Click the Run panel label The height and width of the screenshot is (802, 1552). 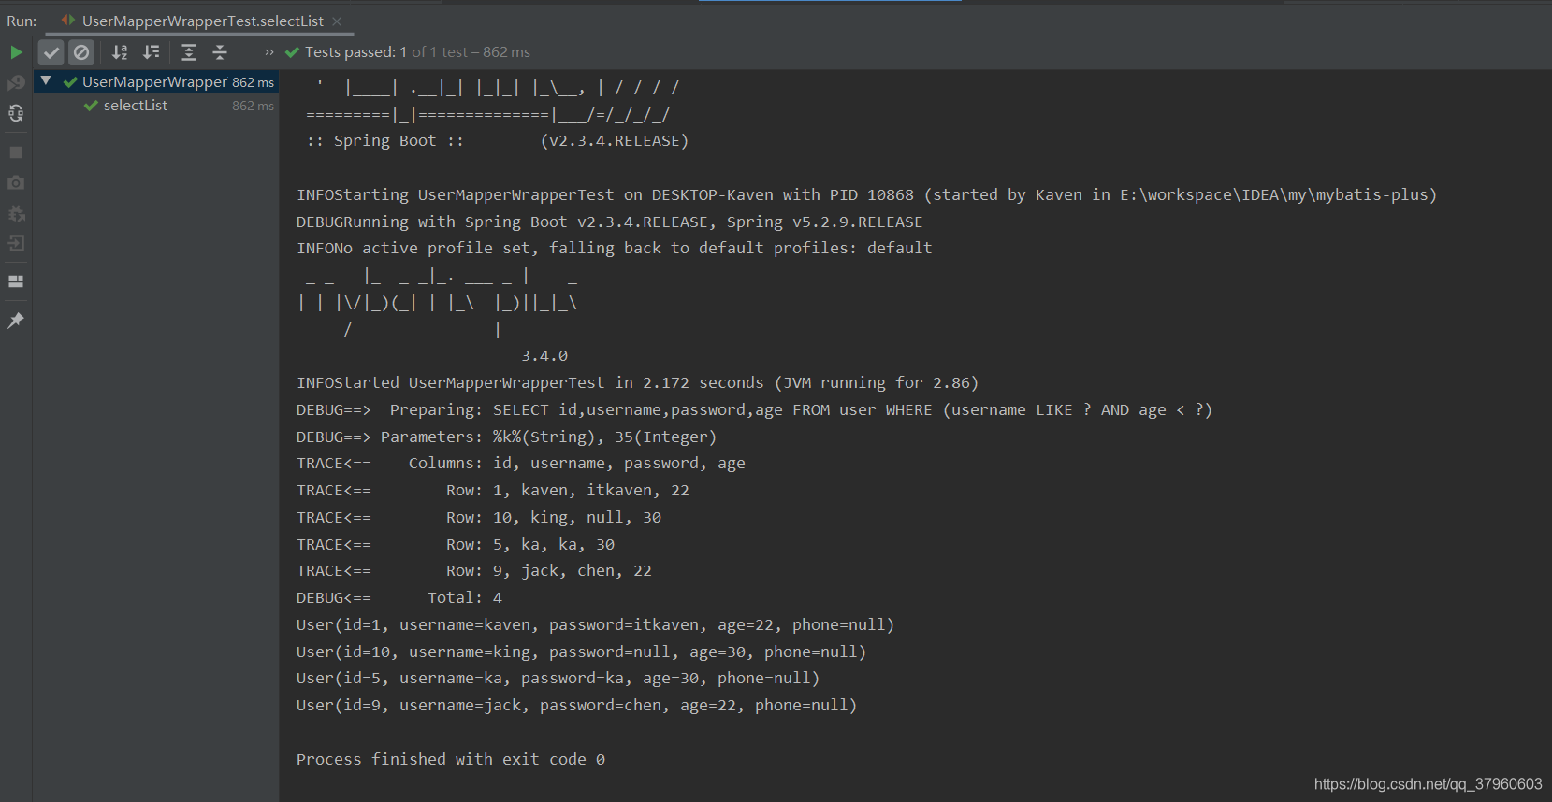22,21
